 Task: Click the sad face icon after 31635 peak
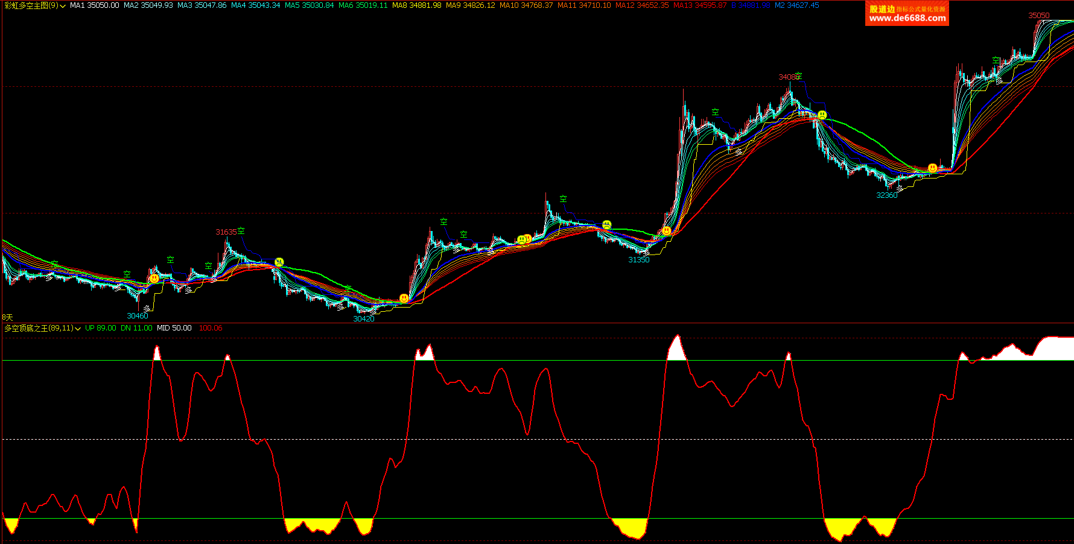279,262
